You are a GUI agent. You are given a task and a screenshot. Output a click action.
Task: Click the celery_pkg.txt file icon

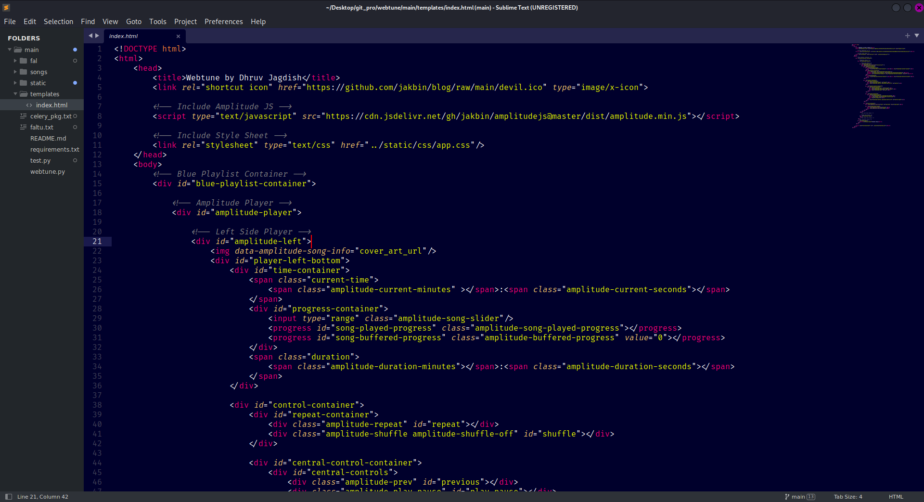coord(23,116)
